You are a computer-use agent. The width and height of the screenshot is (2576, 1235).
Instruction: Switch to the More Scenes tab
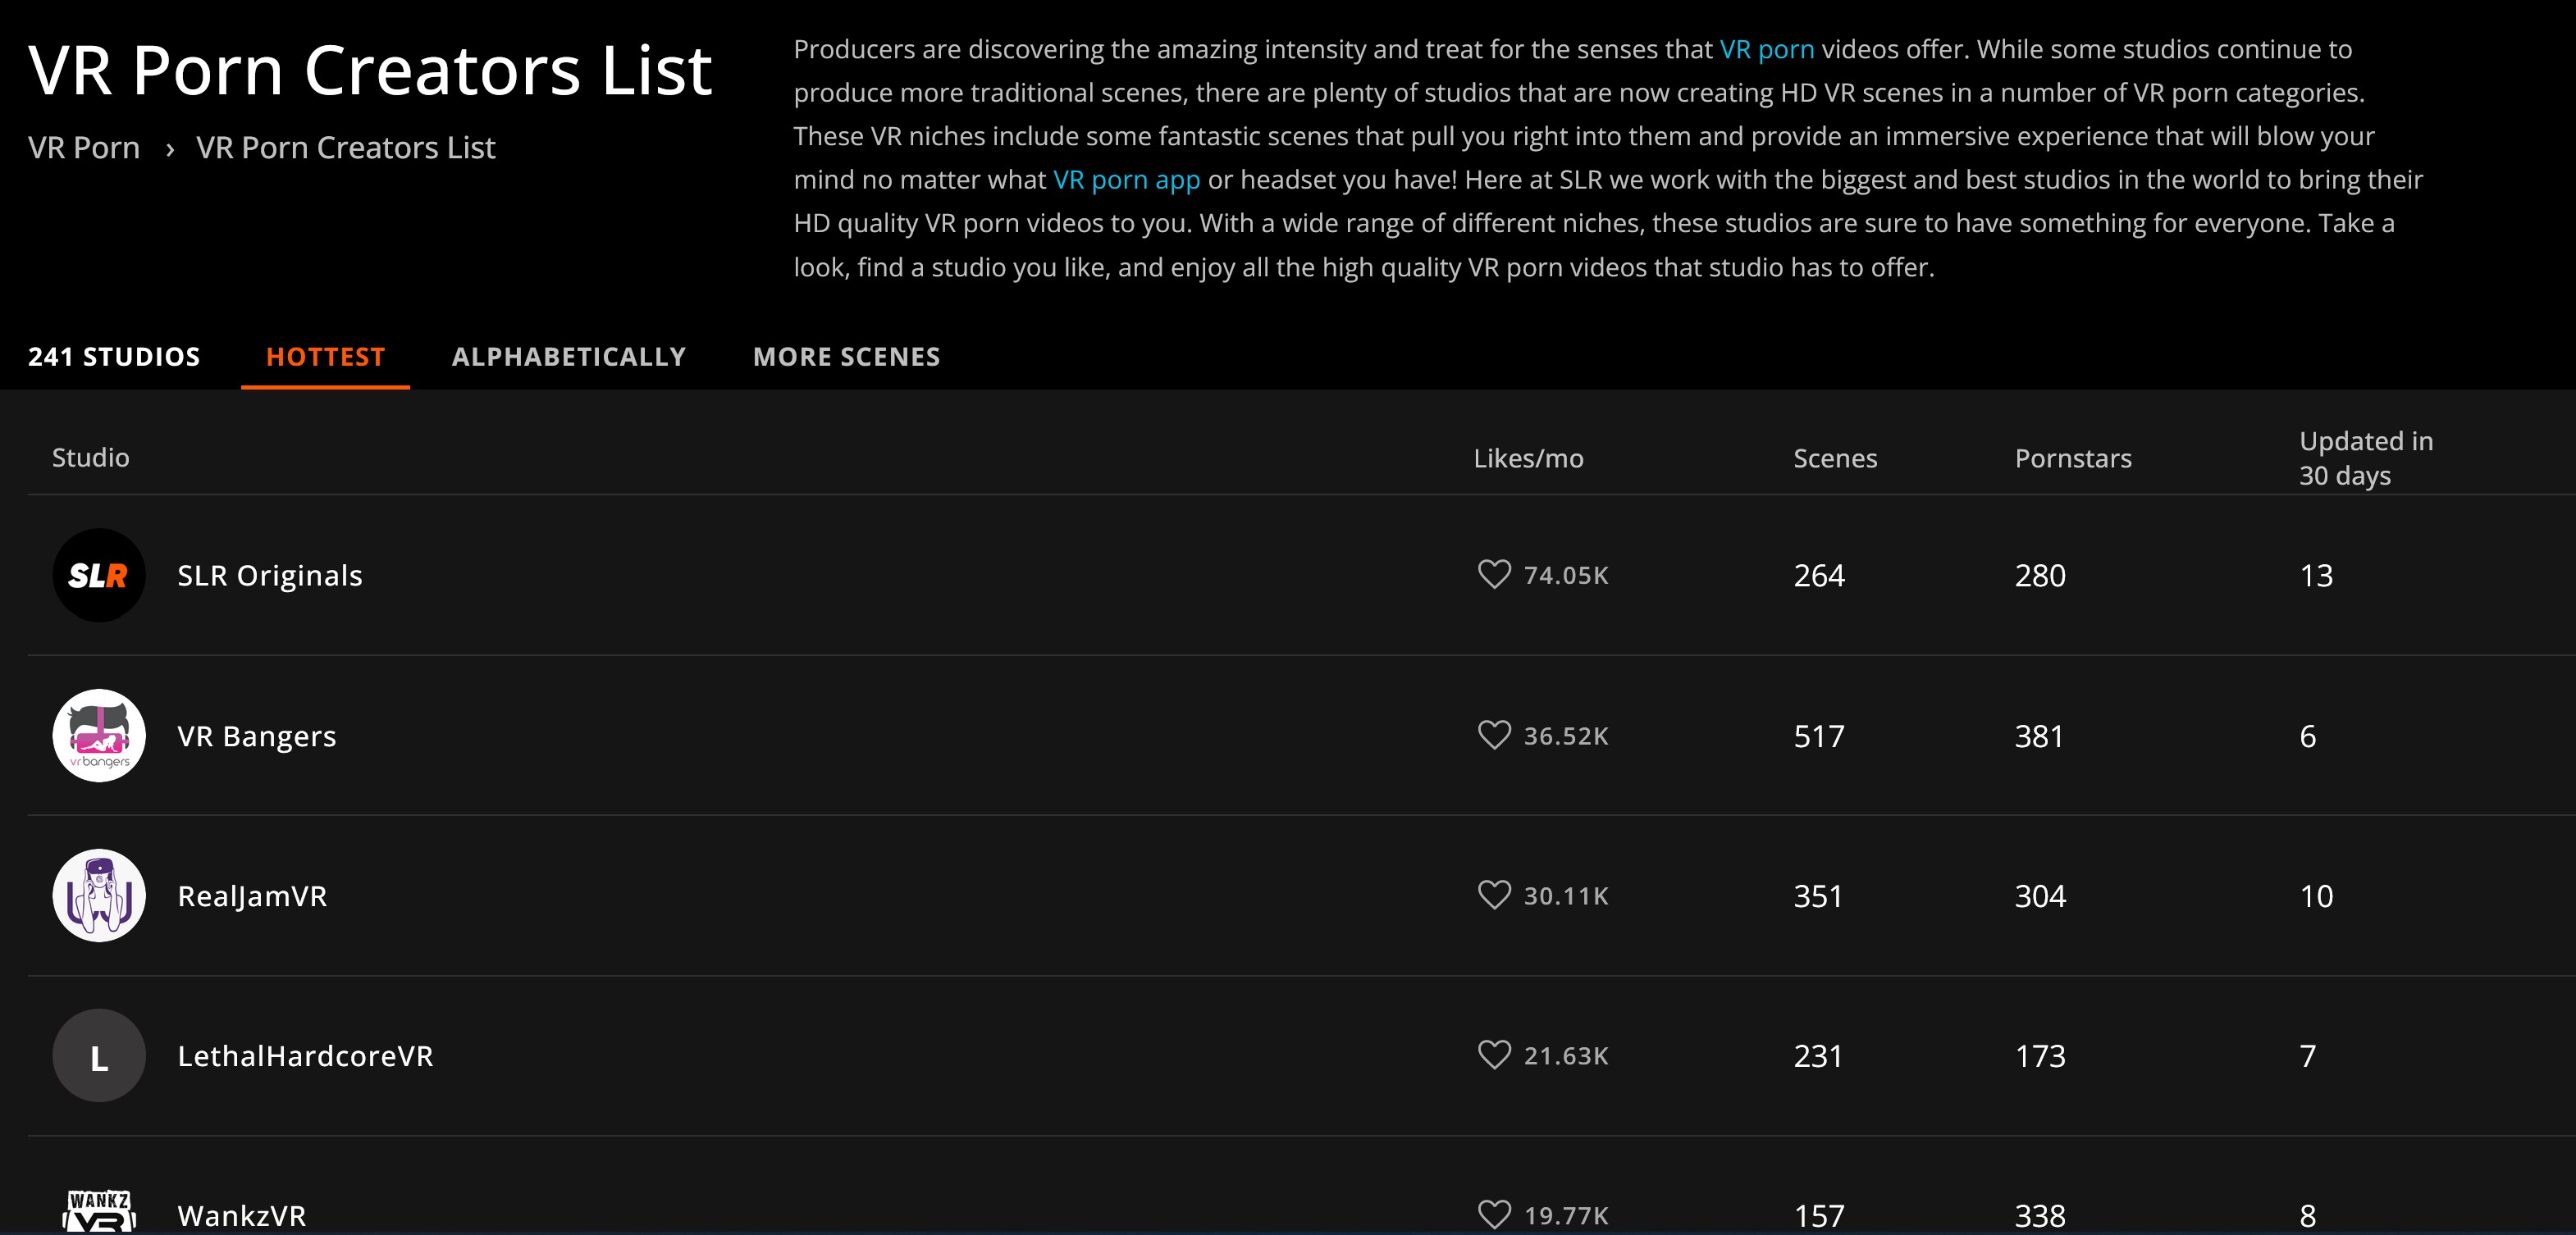click(x=846, y=357)
